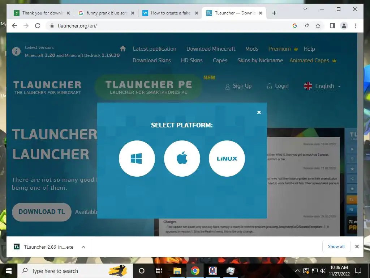Open the Mods menu item
The image size is (370, 278).
(x=252, y=49)
